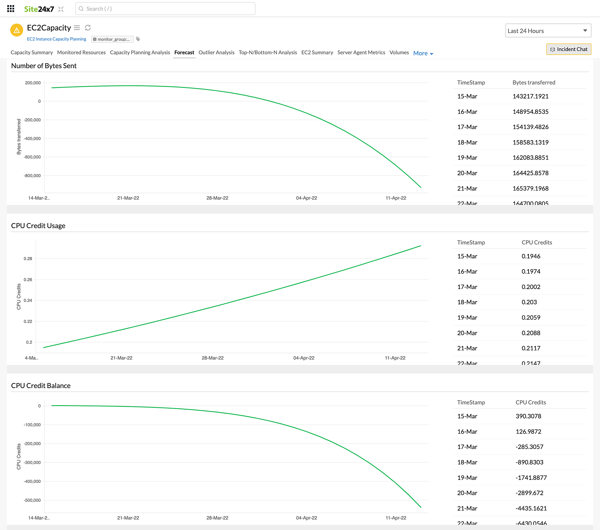The height and width of the screenshot is (530, 600).
Task: Click the chat bubble icon on Incident Chat
Action: [x=553, y=49]
